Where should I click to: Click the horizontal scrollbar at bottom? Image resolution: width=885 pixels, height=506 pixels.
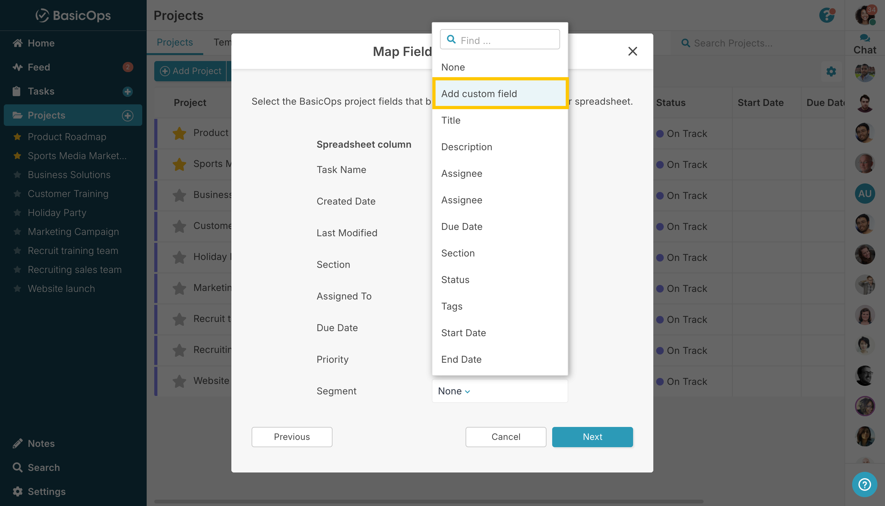pos(429,502)
